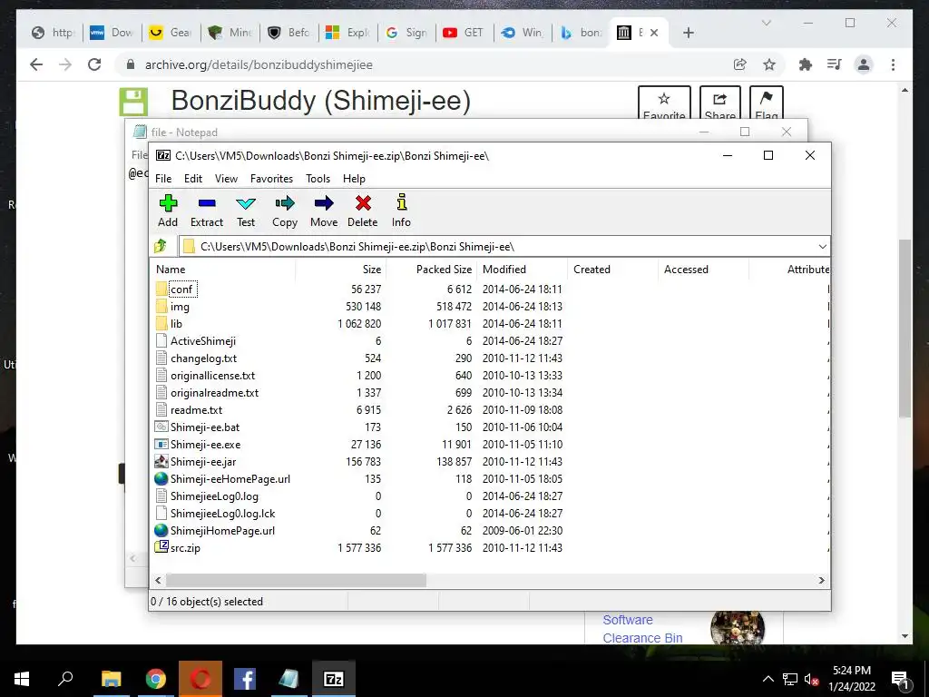The width and height of the screenshot is (929, 697).
Task: Sort by the Name column header
Action: pos(223,269)
